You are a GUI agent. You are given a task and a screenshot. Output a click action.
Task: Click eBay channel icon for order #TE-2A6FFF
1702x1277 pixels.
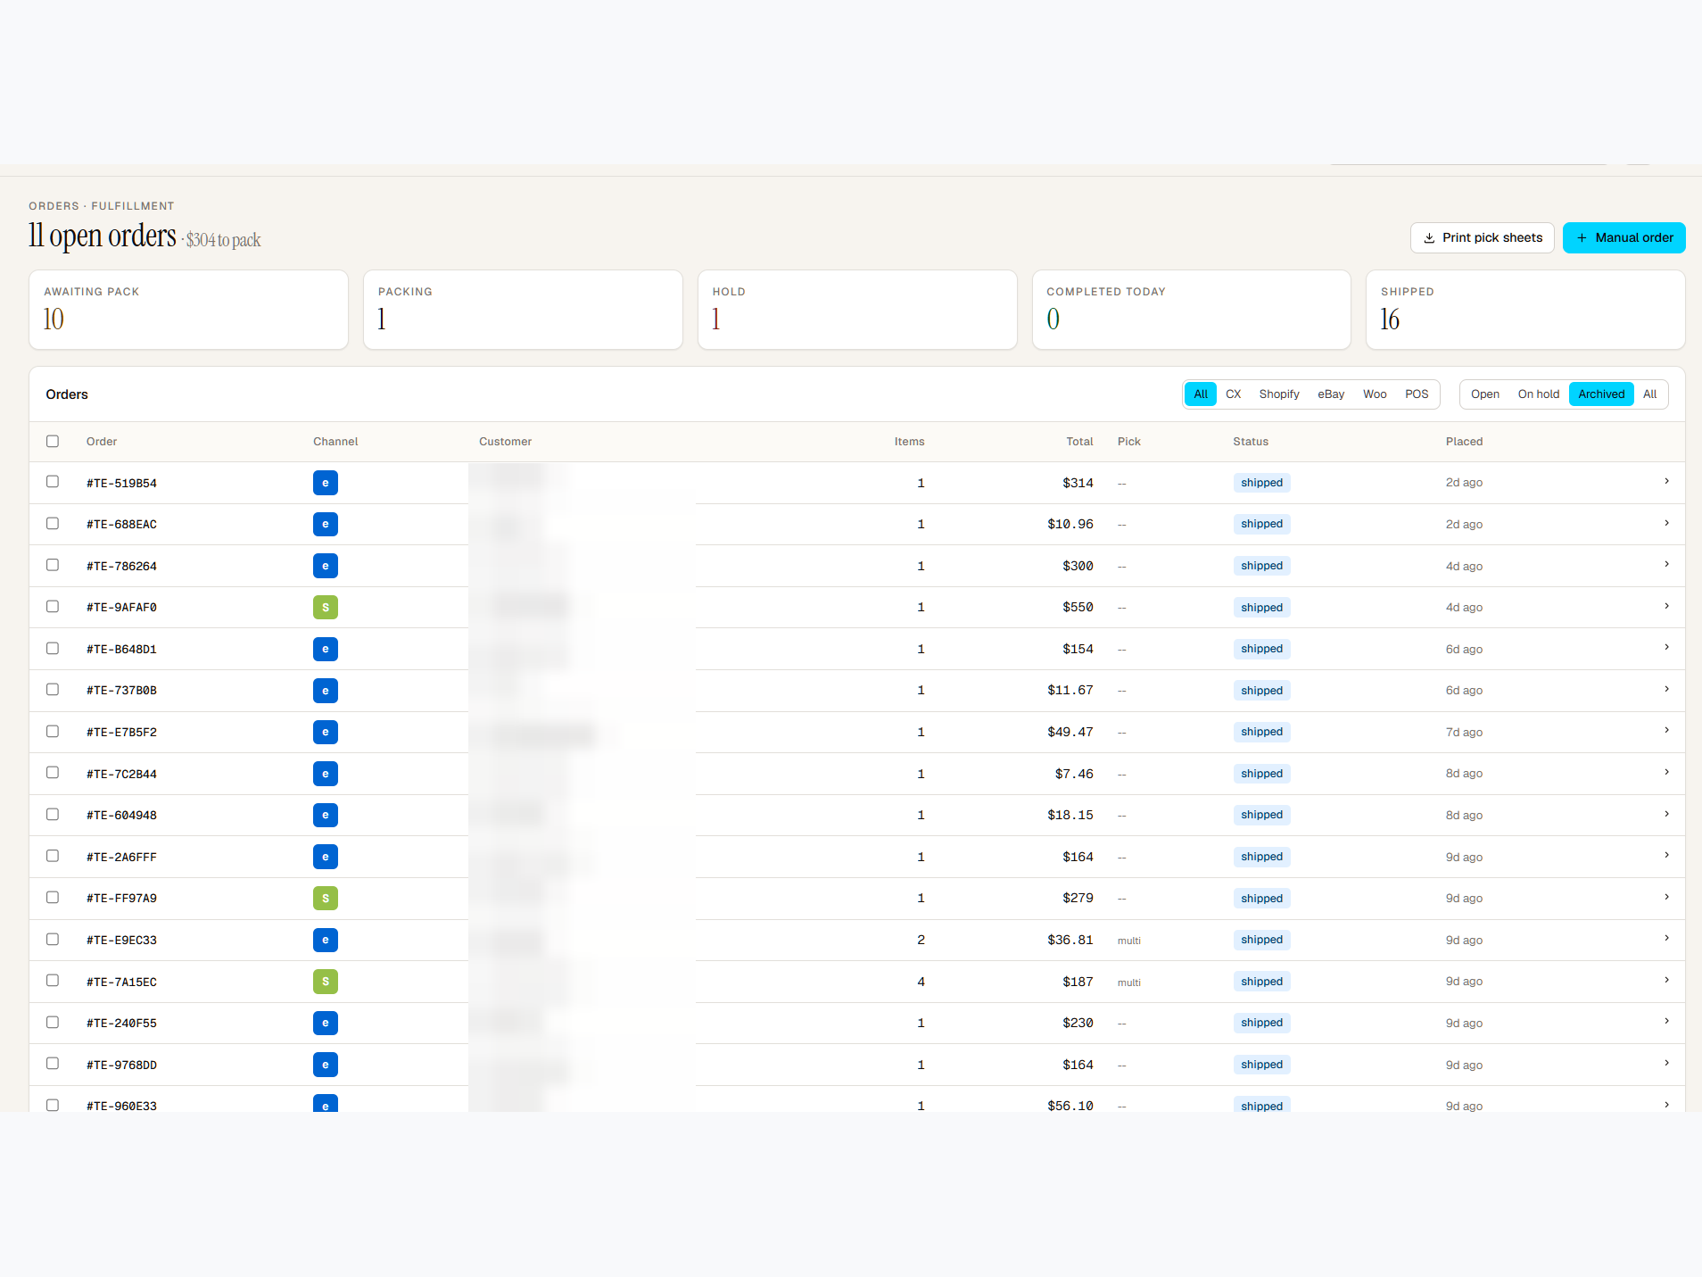point(326,857)
